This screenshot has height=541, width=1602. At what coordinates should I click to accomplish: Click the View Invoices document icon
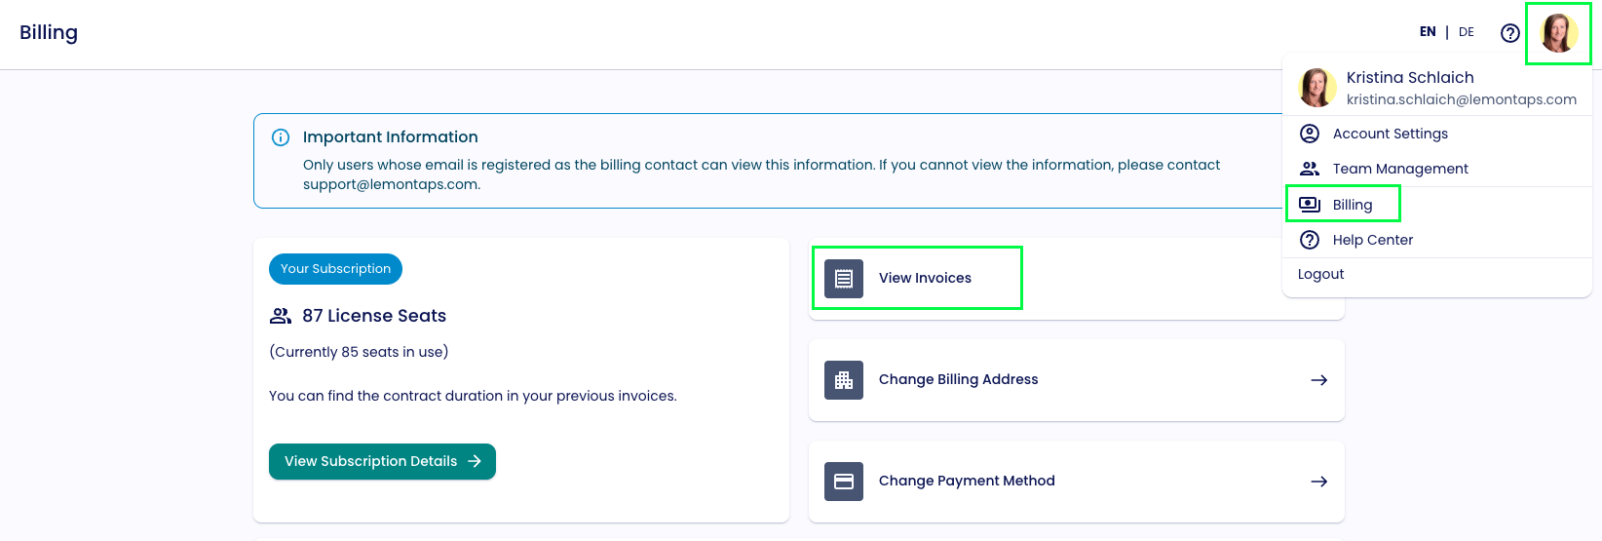(844, 279)
